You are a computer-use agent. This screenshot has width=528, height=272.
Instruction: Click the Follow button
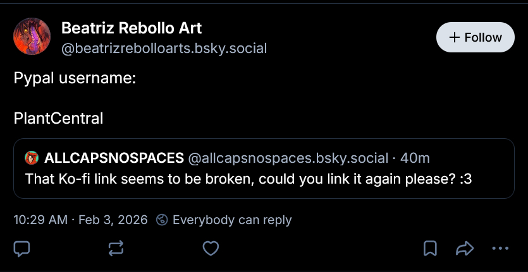click(x=476, y=37)
